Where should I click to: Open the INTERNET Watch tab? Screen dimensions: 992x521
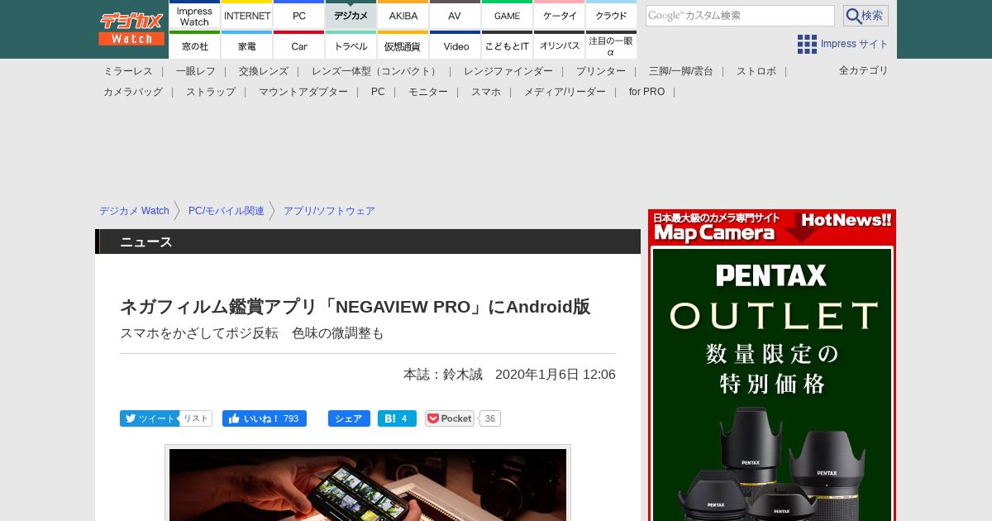point(247,15)
